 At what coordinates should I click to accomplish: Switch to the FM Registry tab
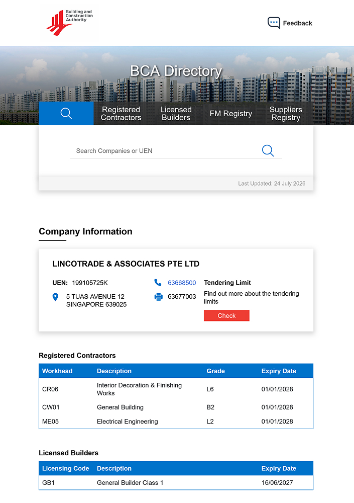[230, 114]
